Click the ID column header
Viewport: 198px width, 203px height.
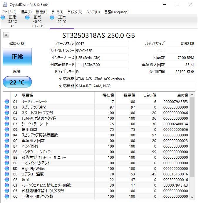pos(15,95)
